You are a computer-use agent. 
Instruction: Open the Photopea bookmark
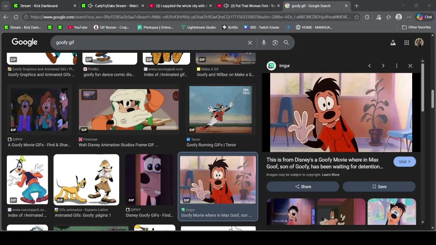tap(155, 27)
